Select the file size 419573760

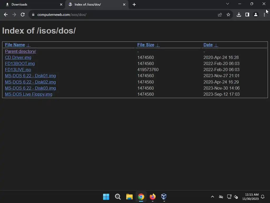point(148,70)
